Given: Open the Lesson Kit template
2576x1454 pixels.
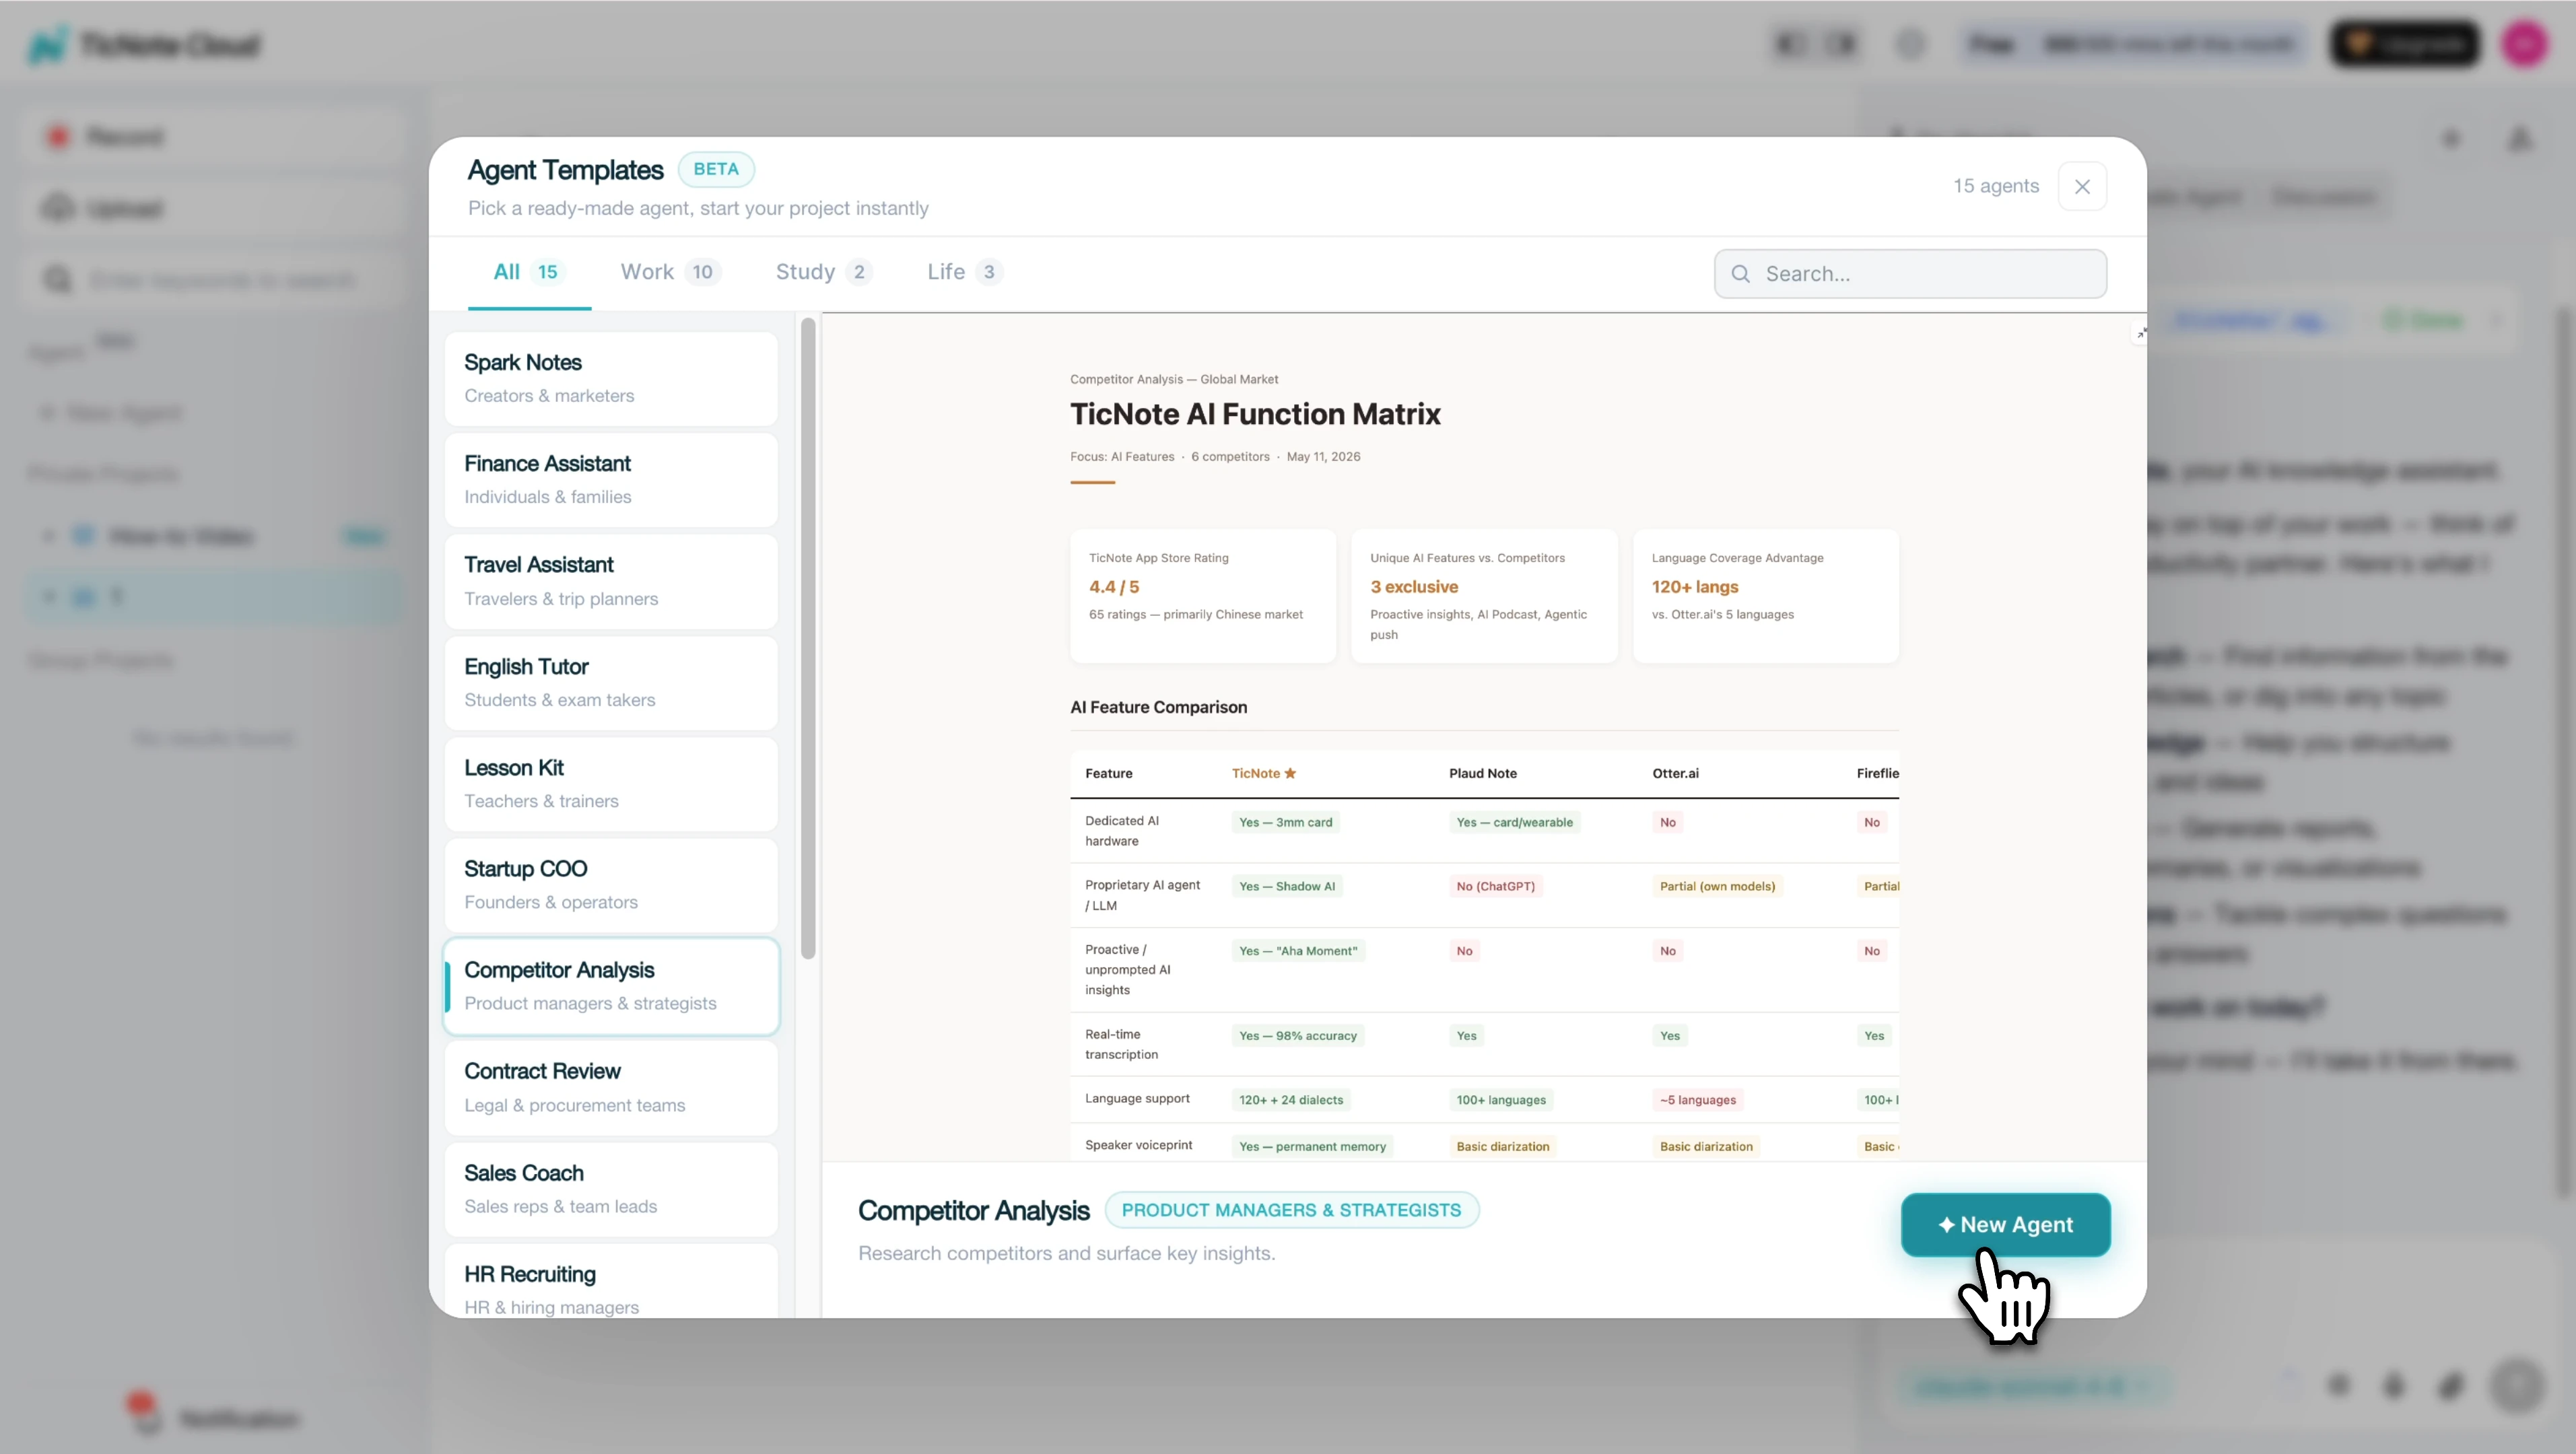Looking at the screenshot, I should point(611,784).
